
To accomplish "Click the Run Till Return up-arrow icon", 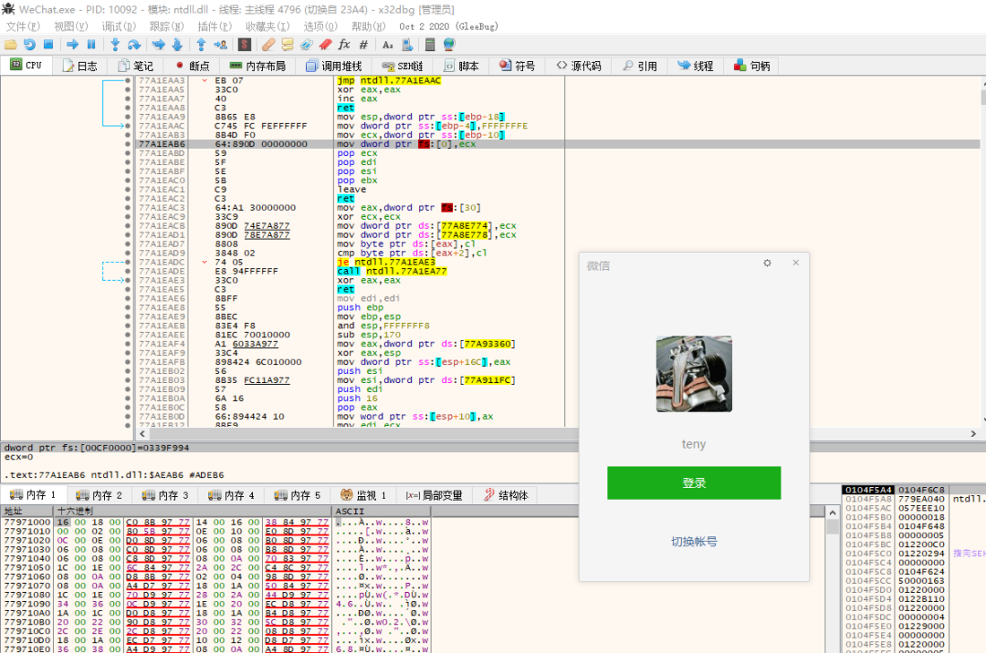I will [201, 45].
